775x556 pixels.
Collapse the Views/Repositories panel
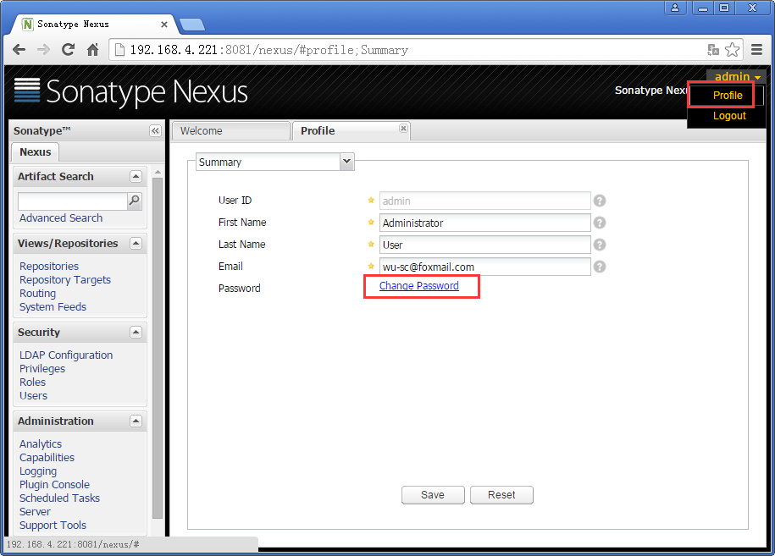[x=136, y=244]
